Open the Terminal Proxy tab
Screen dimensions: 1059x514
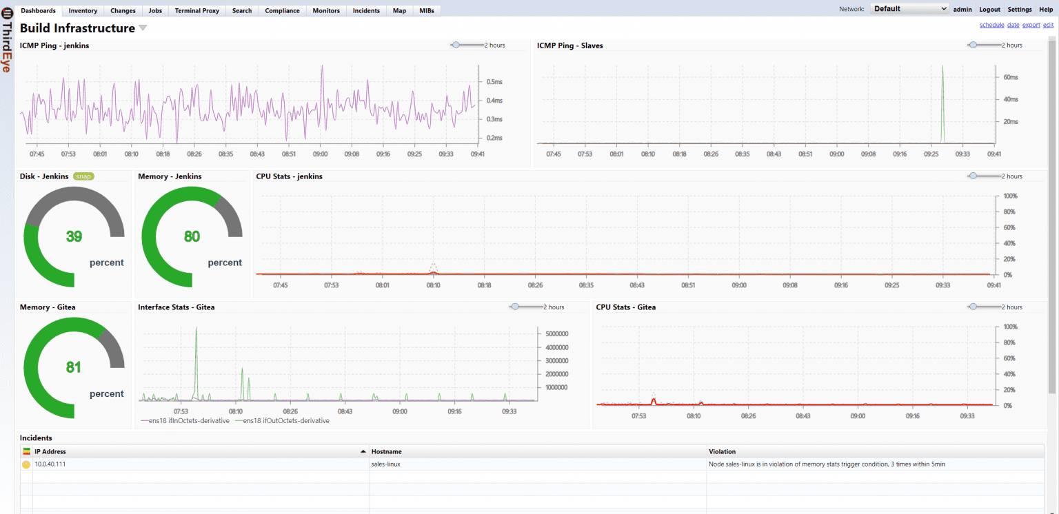coord(196,10)
